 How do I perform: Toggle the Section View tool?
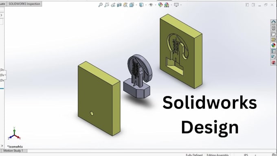119,5
